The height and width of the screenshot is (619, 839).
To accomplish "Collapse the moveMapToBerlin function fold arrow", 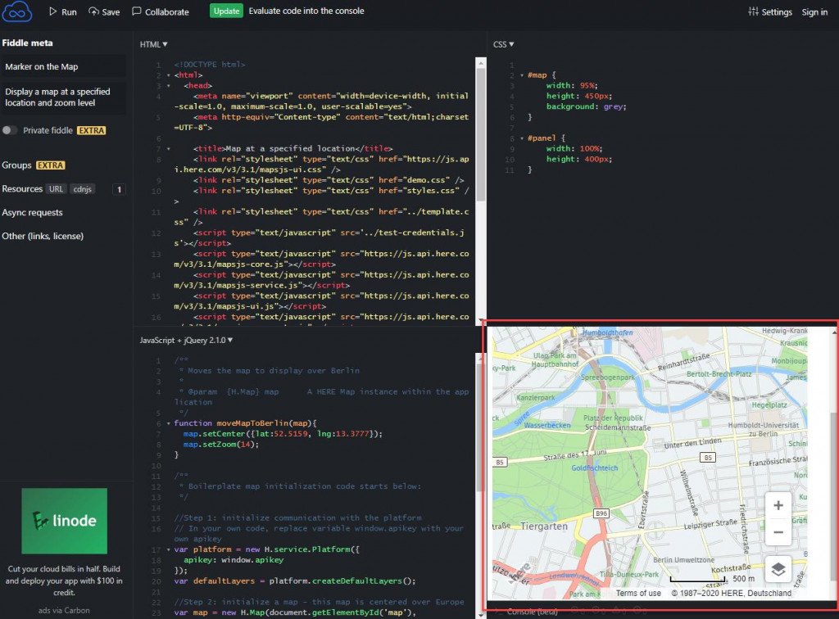I will pyautogui.click(x=169, y=423).
